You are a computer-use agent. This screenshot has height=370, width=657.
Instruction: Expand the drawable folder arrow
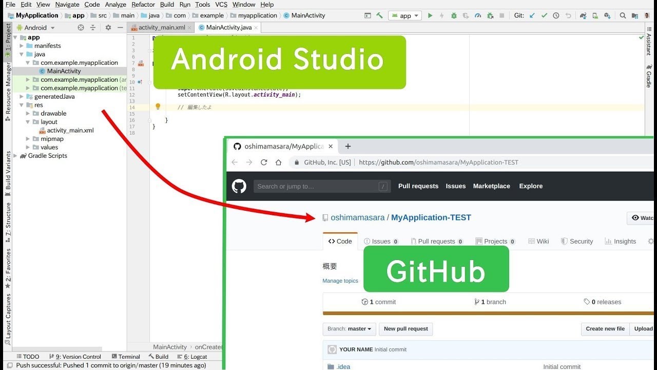[x=28, y=114]
